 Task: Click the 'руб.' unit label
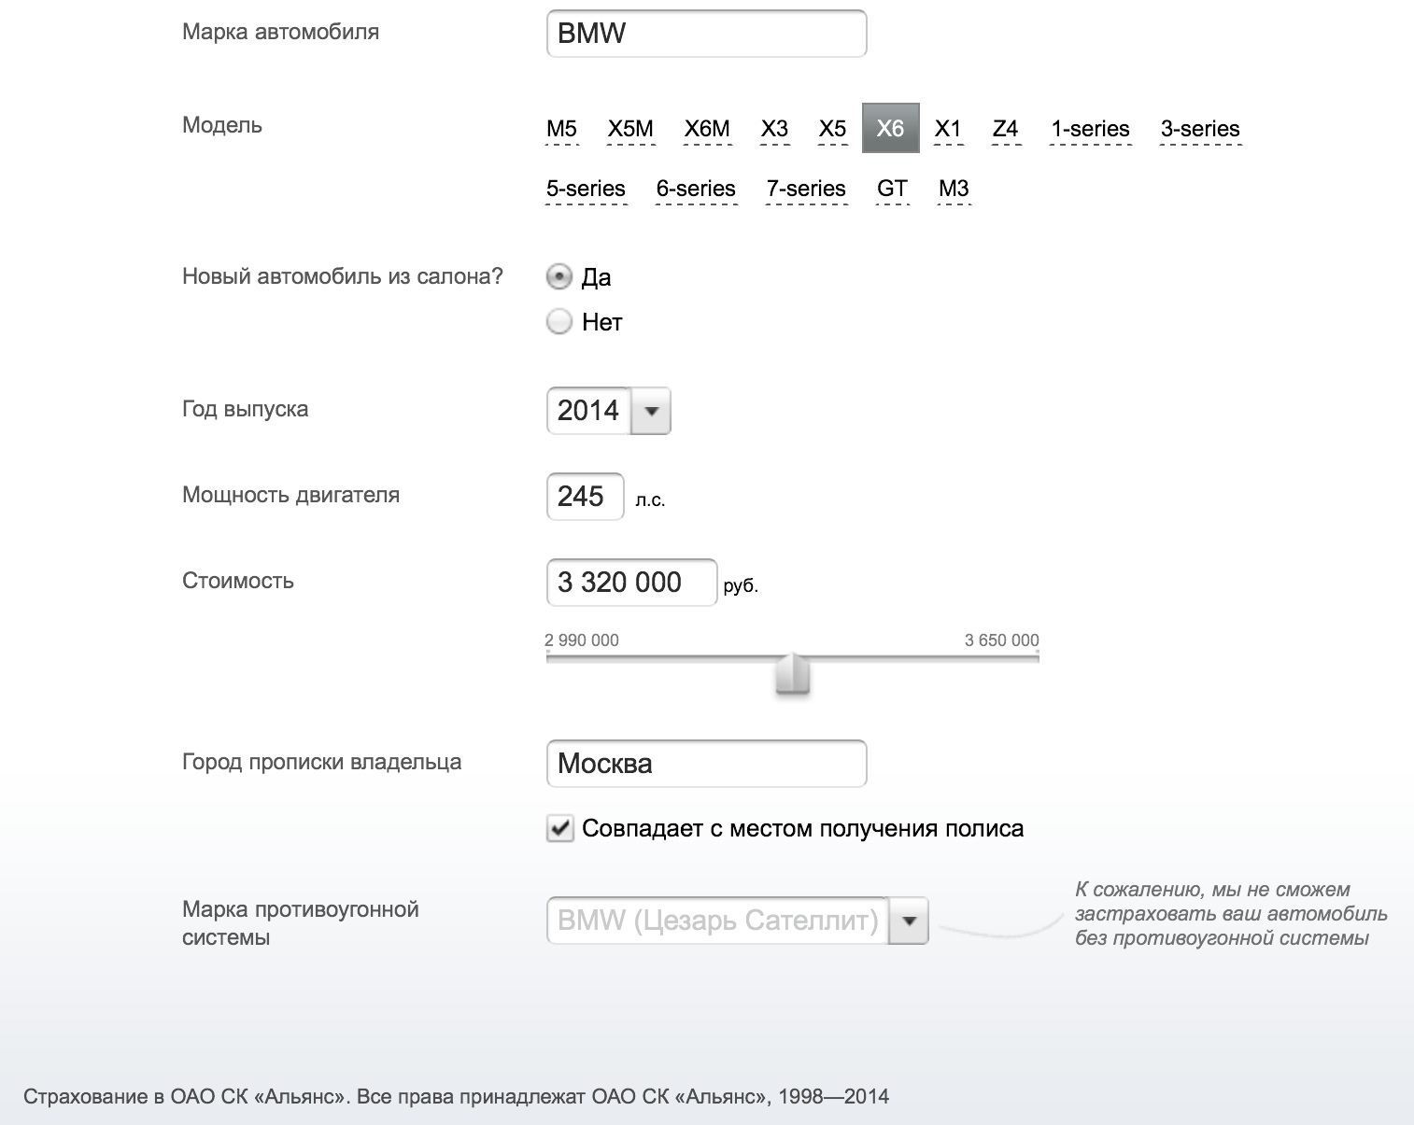tap(741, 586)
